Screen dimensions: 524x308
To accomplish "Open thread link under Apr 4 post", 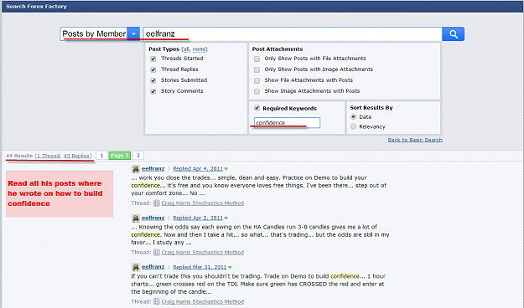I will 203,203.
